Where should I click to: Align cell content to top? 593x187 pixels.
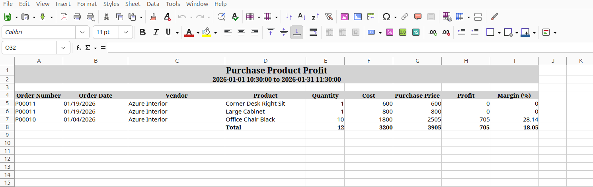(x=271, y=32)
